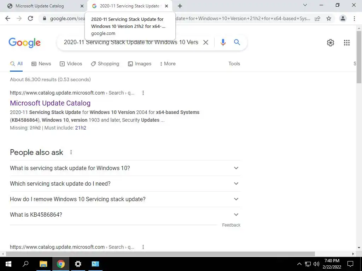Viewport: 362px width, 271px height.
Task: Click the padlock site info icon
Action: tap(45, 18)
